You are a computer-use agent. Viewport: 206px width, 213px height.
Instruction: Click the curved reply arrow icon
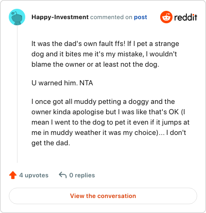coord(63,175)
